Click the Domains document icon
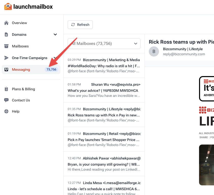Viewport: 214px width, 195px height. pos(6,34)
